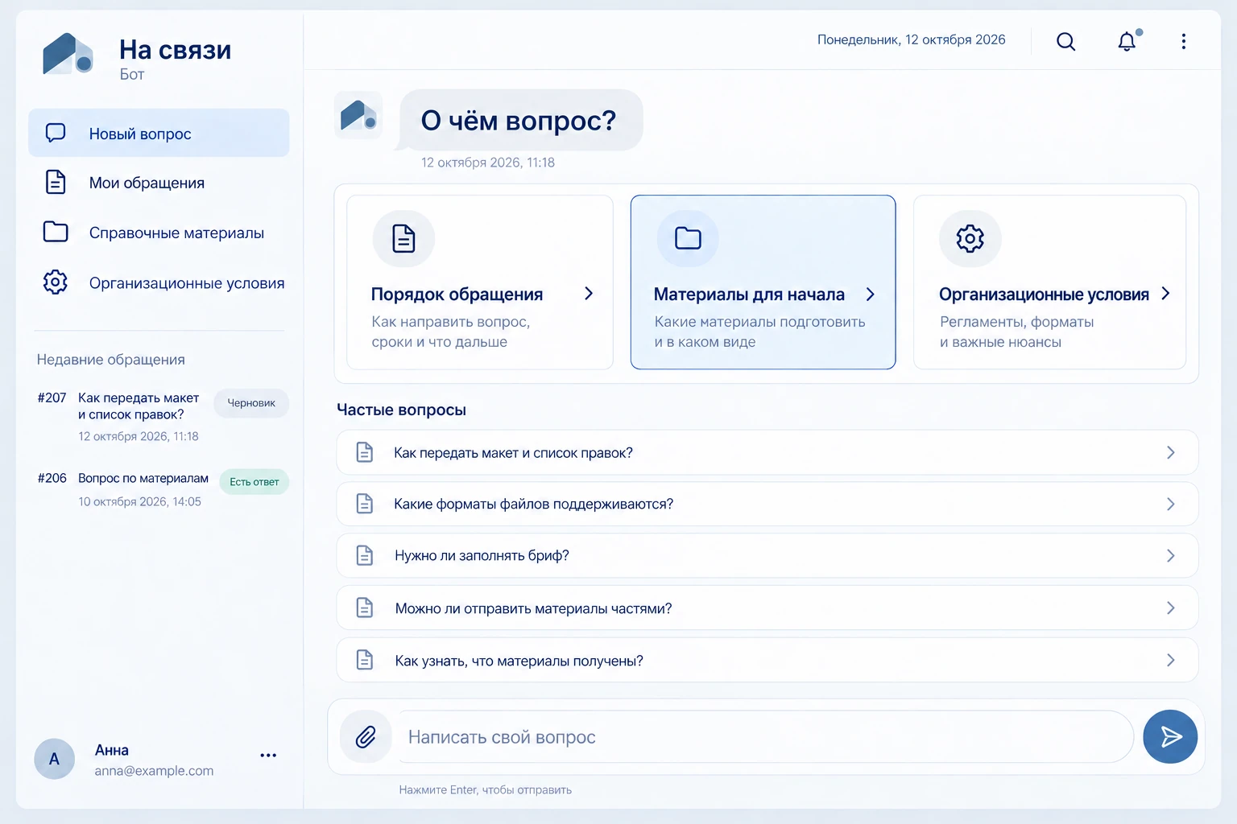
Task: Click the paperclip attach file icon
Action: coord(366,736)
